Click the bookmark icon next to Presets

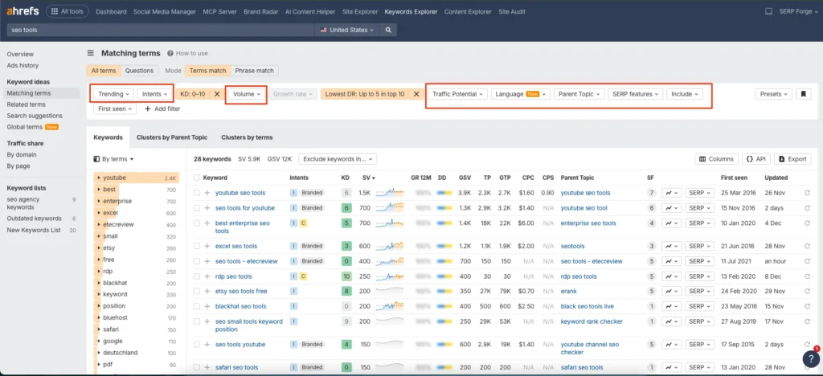tap(803, 94)
